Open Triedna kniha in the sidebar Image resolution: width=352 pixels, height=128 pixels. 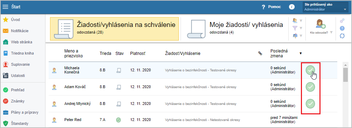click(22, 53)
